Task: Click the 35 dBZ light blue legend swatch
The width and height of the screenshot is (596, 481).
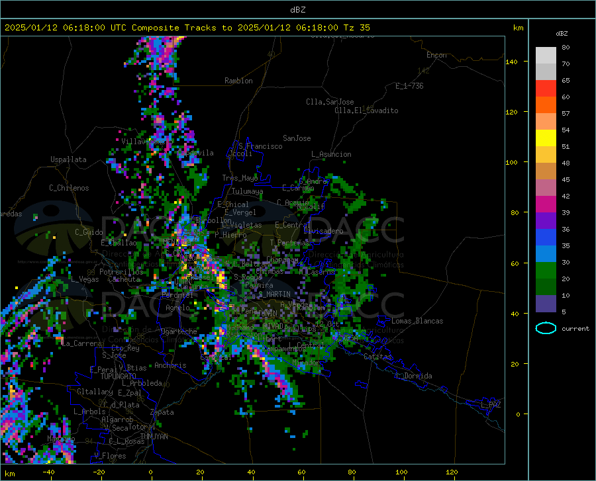Action: point(546,254)
